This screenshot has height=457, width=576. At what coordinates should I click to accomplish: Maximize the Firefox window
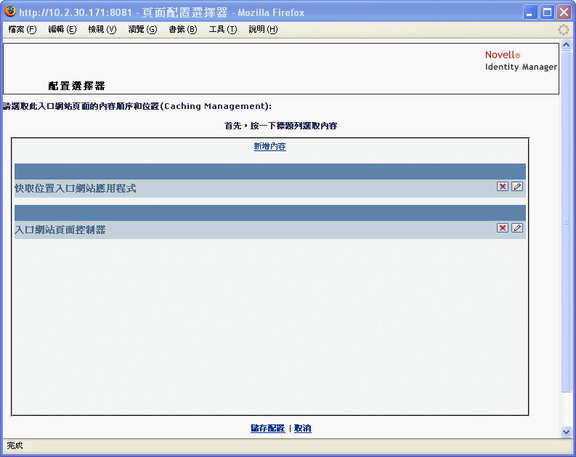(547, 12)
